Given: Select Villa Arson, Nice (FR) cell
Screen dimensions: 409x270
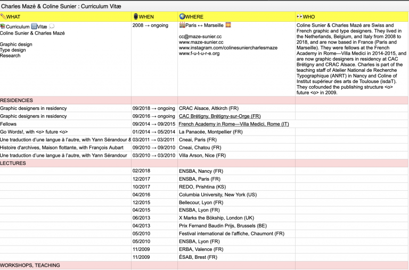Looking at the screenshot, I should pos(236,155).
